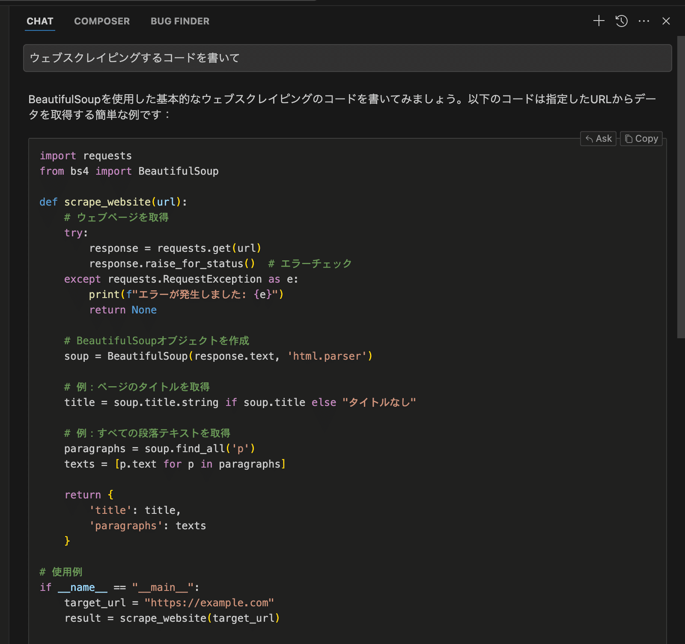The width and height of the screenshot is (685, 644).
Task: Click the assistant's Japanese explanation paragraph
Action: coord(342,107)
